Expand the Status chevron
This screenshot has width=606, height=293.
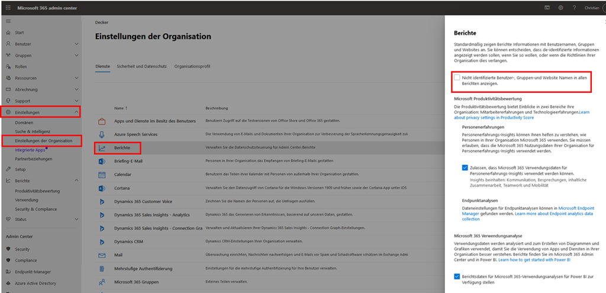(x=76, y=219)
